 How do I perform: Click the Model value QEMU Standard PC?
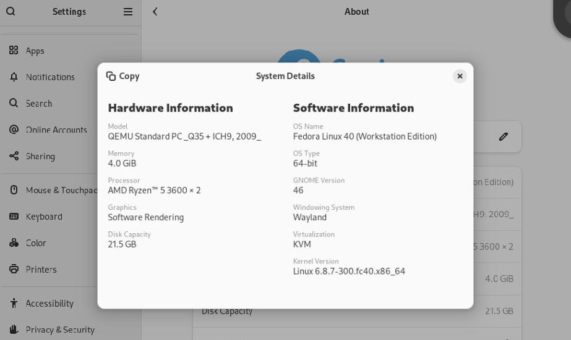point(184,136)
